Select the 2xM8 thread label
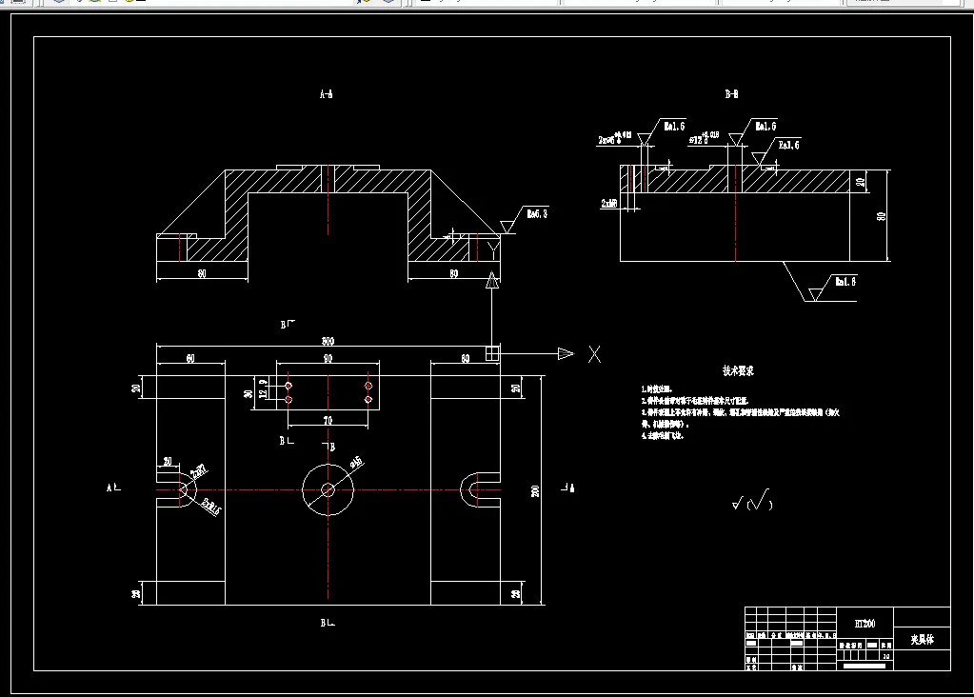Screen dimensions: 974x697 (609, 203)
